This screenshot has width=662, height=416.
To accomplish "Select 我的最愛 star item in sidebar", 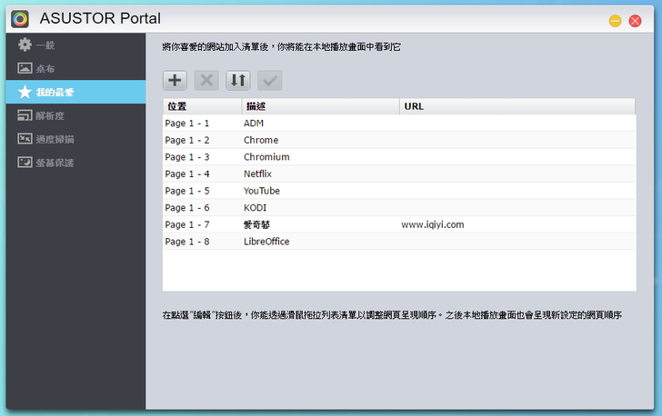I will click(55, 92).
